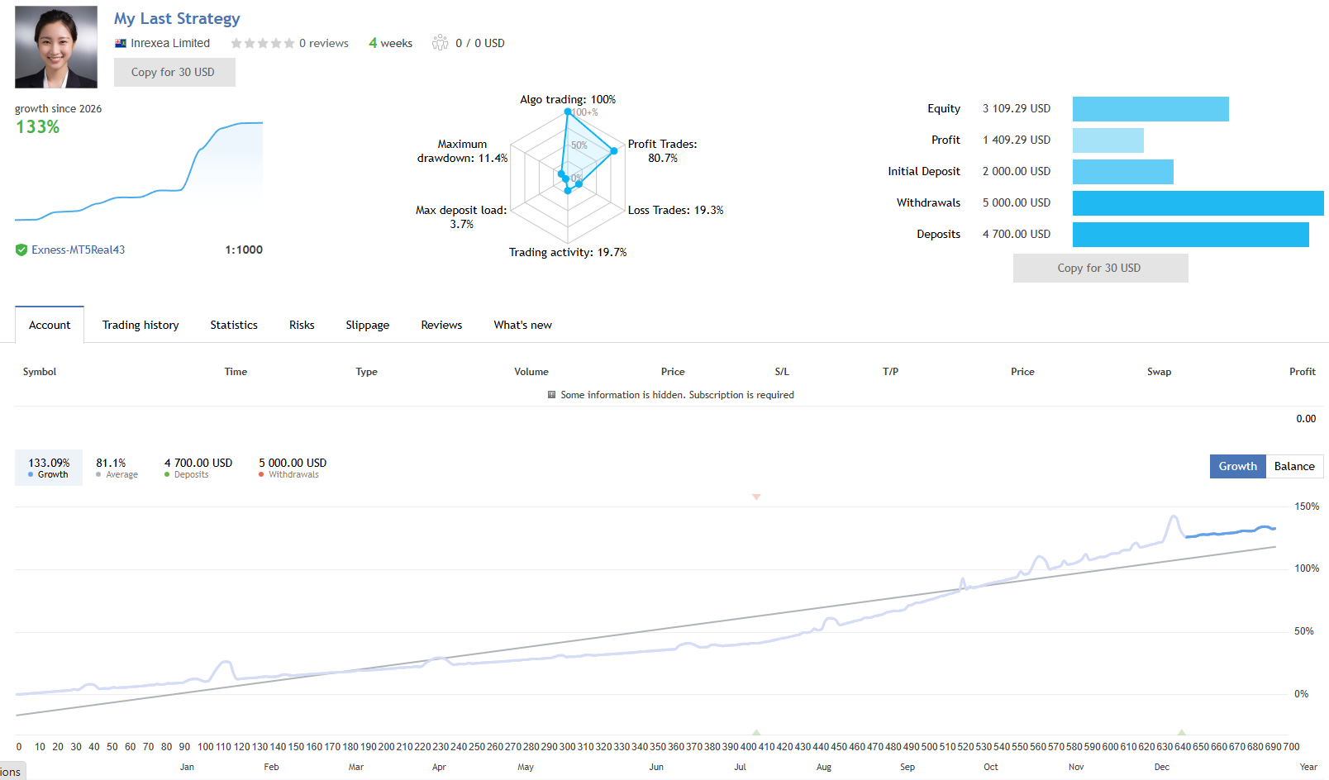Click the Type column header
This screenshot has width=1329, height=780.
(366, 372)
